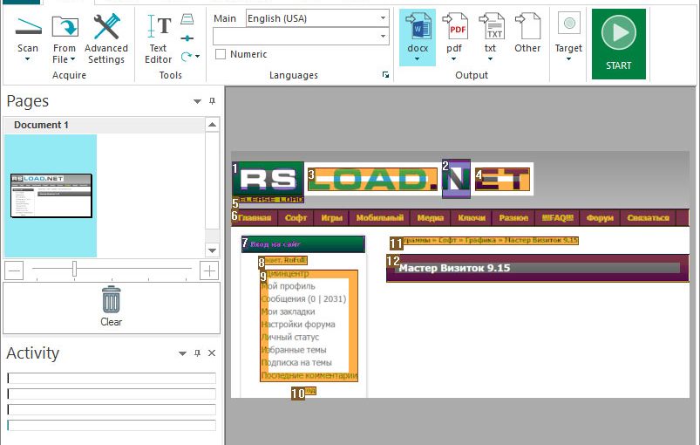Pin the Activity panel

tap(197, 353)
